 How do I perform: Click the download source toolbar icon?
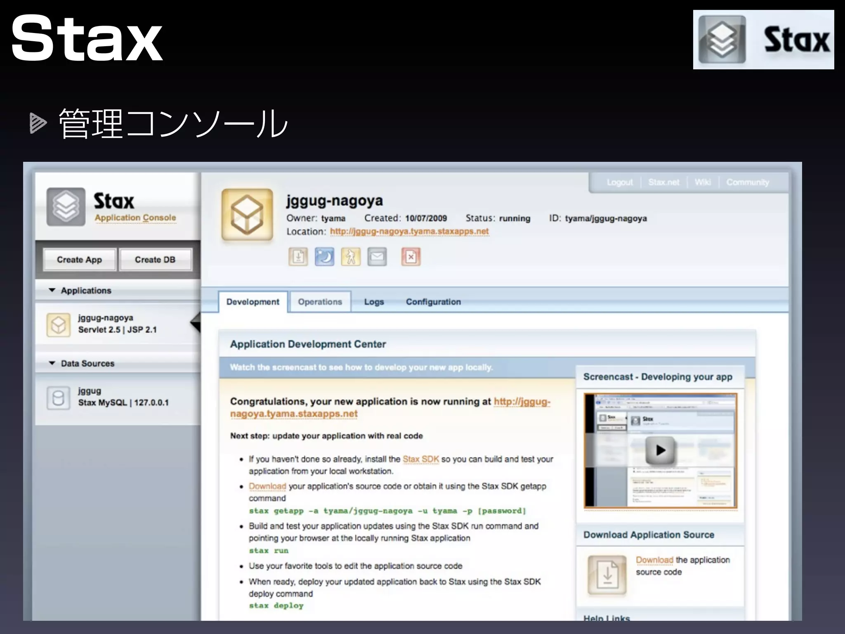click(x=298, y=257)
